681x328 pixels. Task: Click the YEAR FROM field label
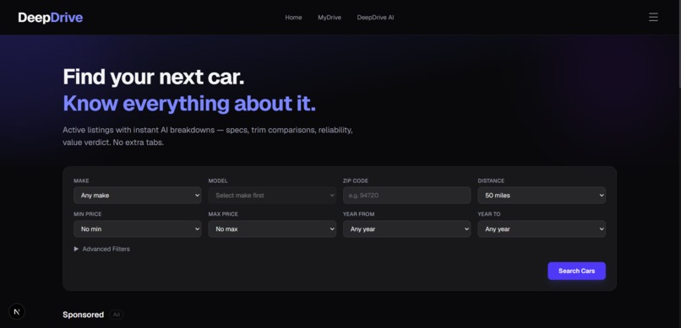click(x=359, y=214)
